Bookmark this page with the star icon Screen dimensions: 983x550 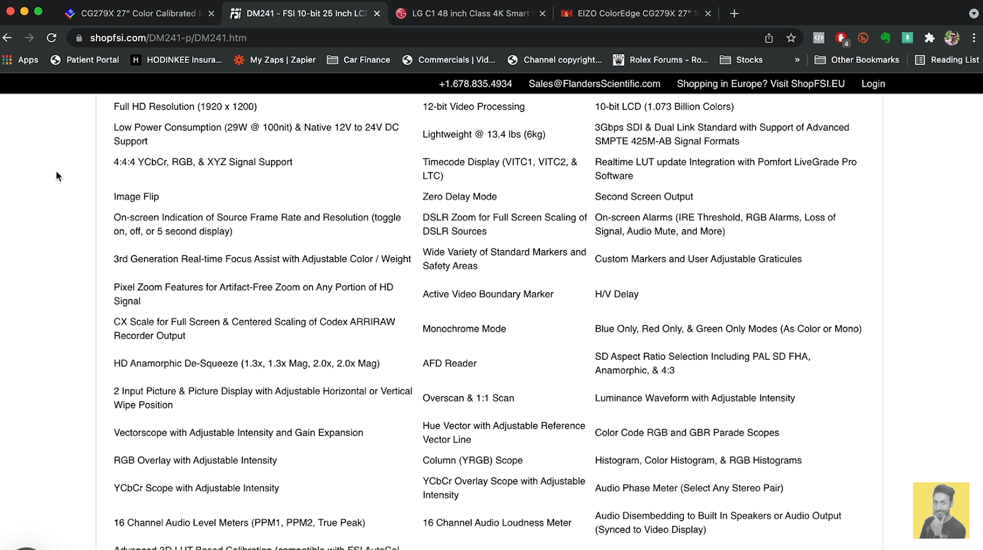(x=791, y=38)
